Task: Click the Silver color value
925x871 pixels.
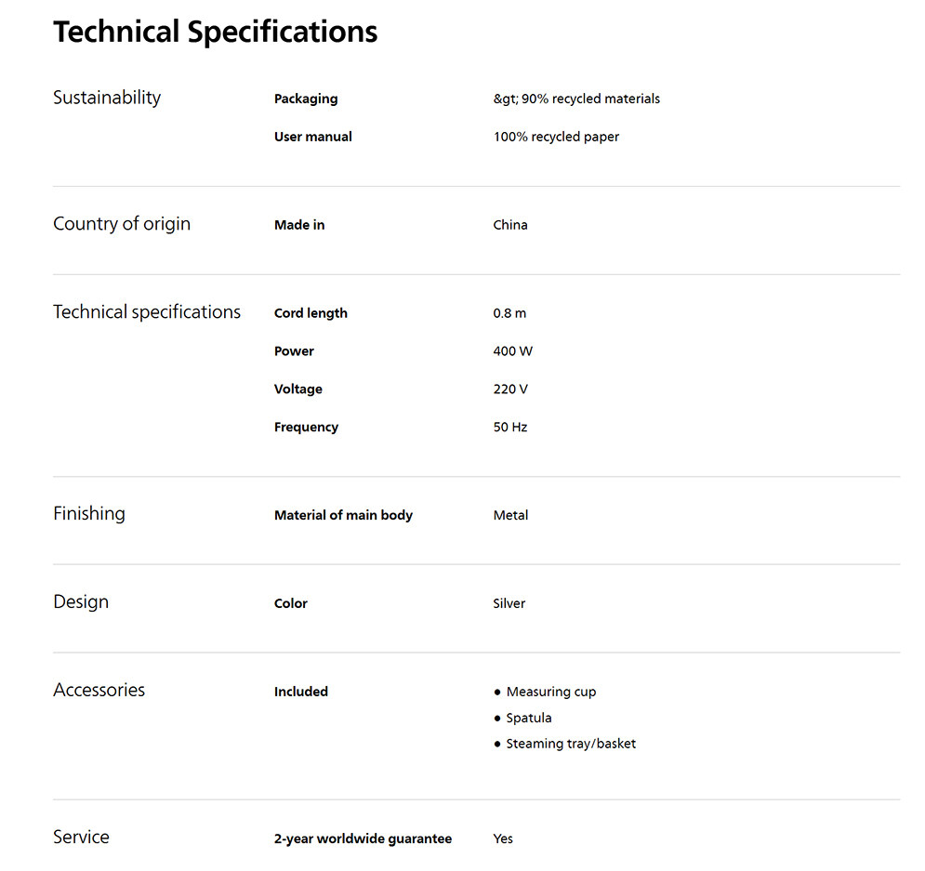Action: click(509, 603)
